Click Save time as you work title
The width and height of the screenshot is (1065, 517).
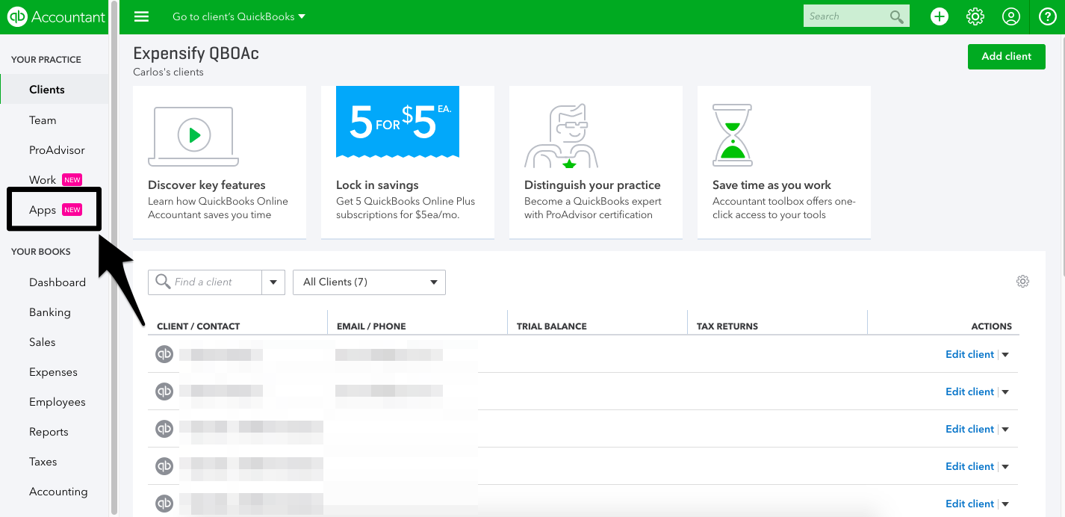(x=771, y=185)
